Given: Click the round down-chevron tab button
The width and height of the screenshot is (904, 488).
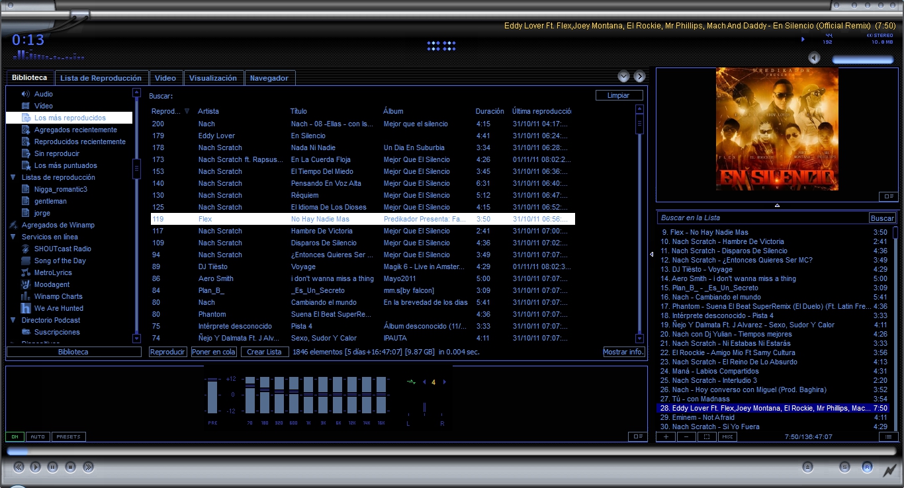Looking at the screenshot, I should [x=623, y=76].
